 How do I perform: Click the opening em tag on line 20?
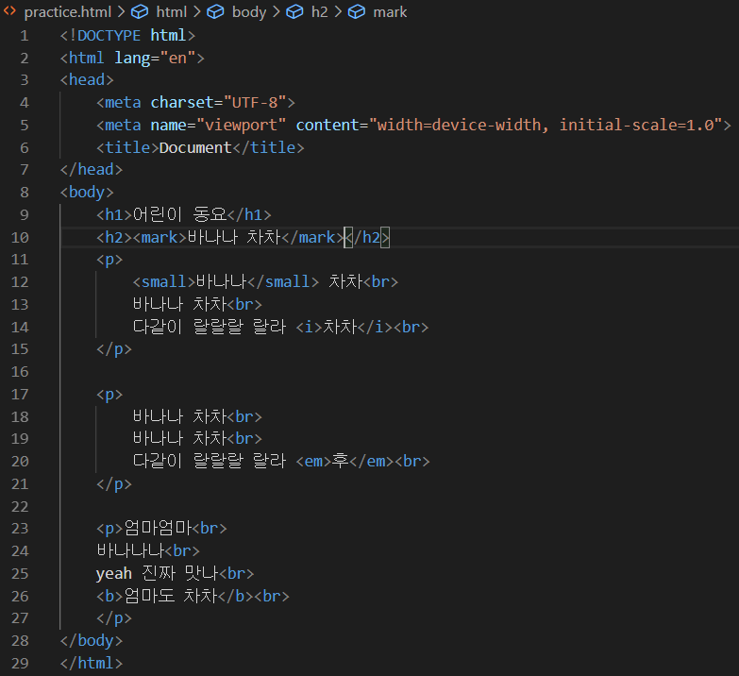coord(314,462)
